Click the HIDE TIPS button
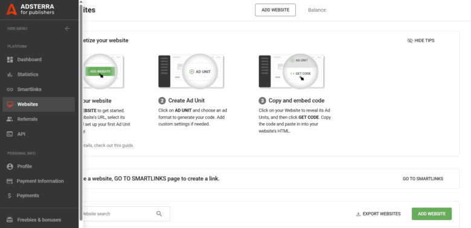Image resolution: width=471 pixels, height=228 pixels. pyautogui.click(x=421, y=40)
